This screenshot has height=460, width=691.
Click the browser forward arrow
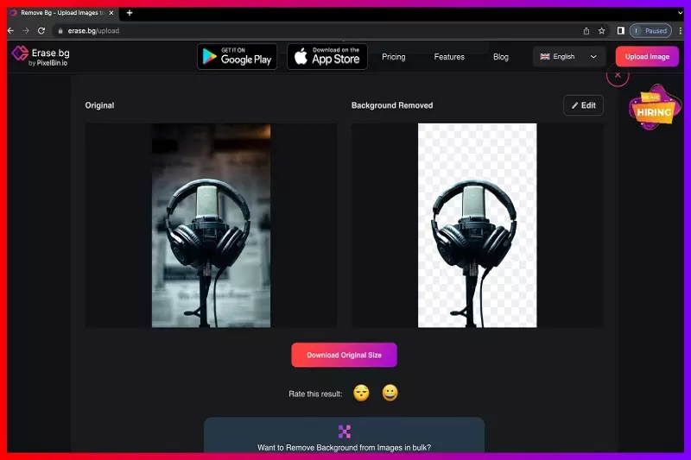click(26, 31)
